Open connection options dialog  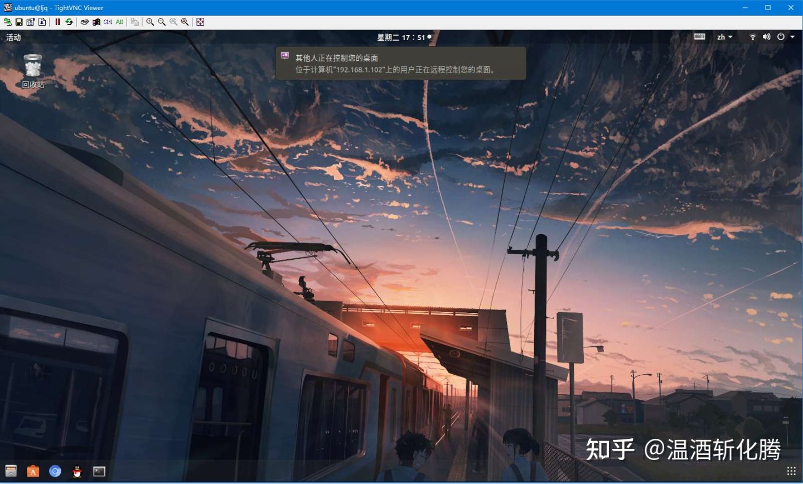(x=30, y=22)
